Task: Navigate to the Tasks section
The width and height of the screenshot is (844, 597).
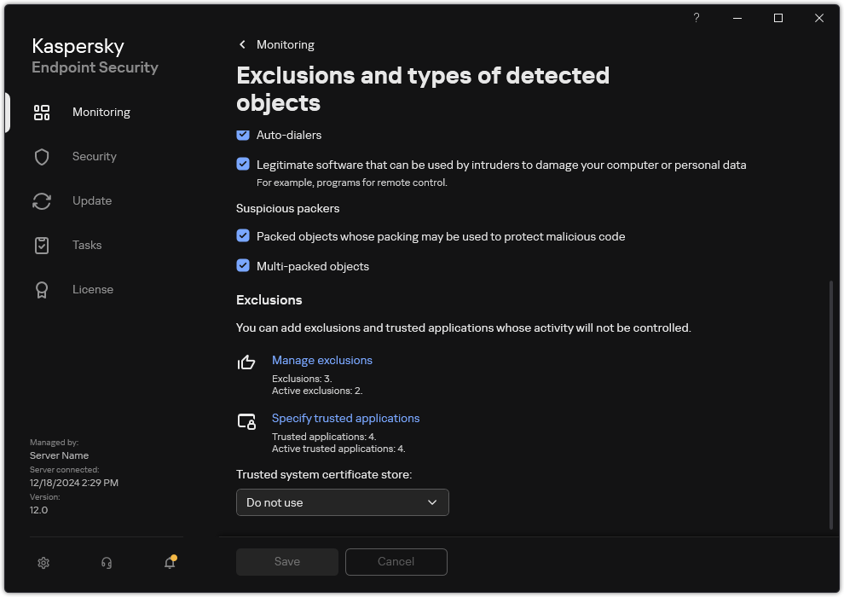Action: (x=86, y=245)
